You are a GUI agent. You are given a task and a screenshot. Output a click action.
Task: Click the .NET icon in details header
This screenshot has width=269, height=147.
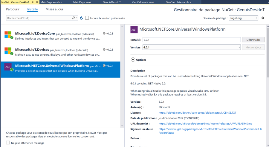(x=134, y=29)
